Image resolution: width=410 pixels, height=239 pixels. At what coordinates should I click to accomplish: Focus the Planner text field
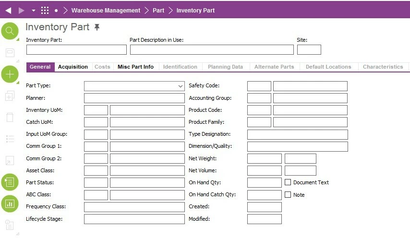click(134, 98)
